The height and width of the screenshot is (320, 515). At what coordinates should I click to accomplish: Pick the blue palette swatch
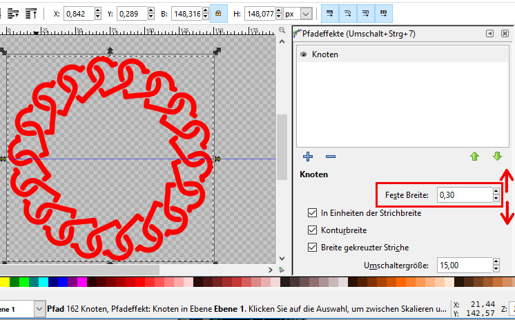[x=63, y=282]
